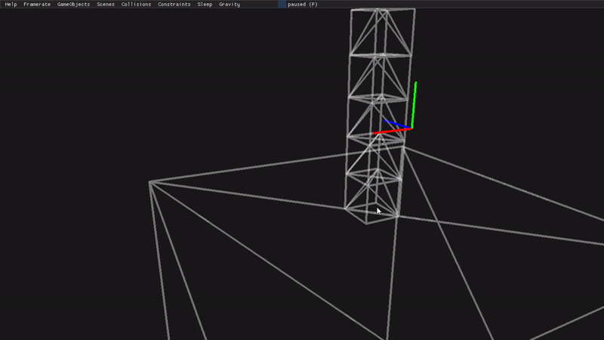This screenshot has width=604, height=340.
Task: Pick the topmost wireframe box in tower
Action: coord(382,32)
